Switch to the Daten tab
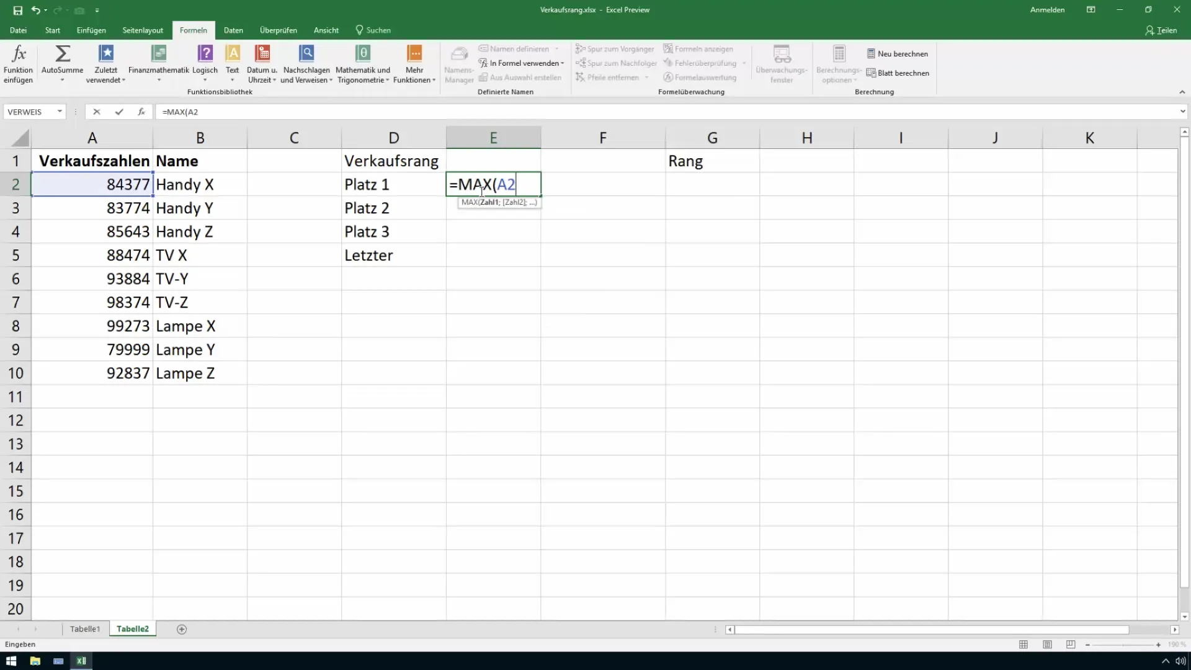The image size is (1191, 670). click(x=233, y=30)
